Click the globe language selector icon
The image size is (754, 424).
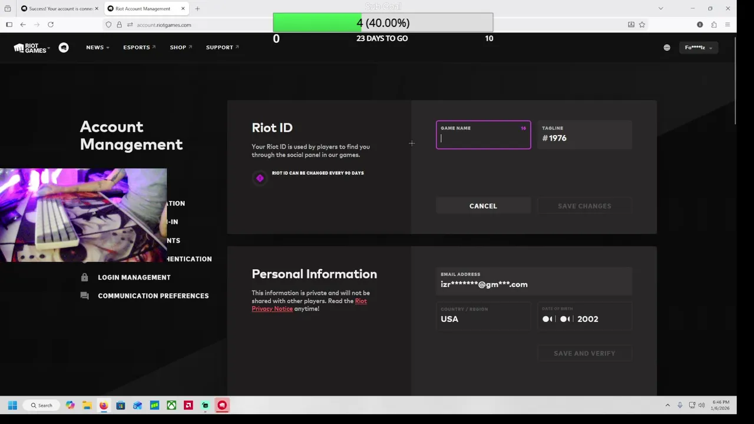click(667, 48)
